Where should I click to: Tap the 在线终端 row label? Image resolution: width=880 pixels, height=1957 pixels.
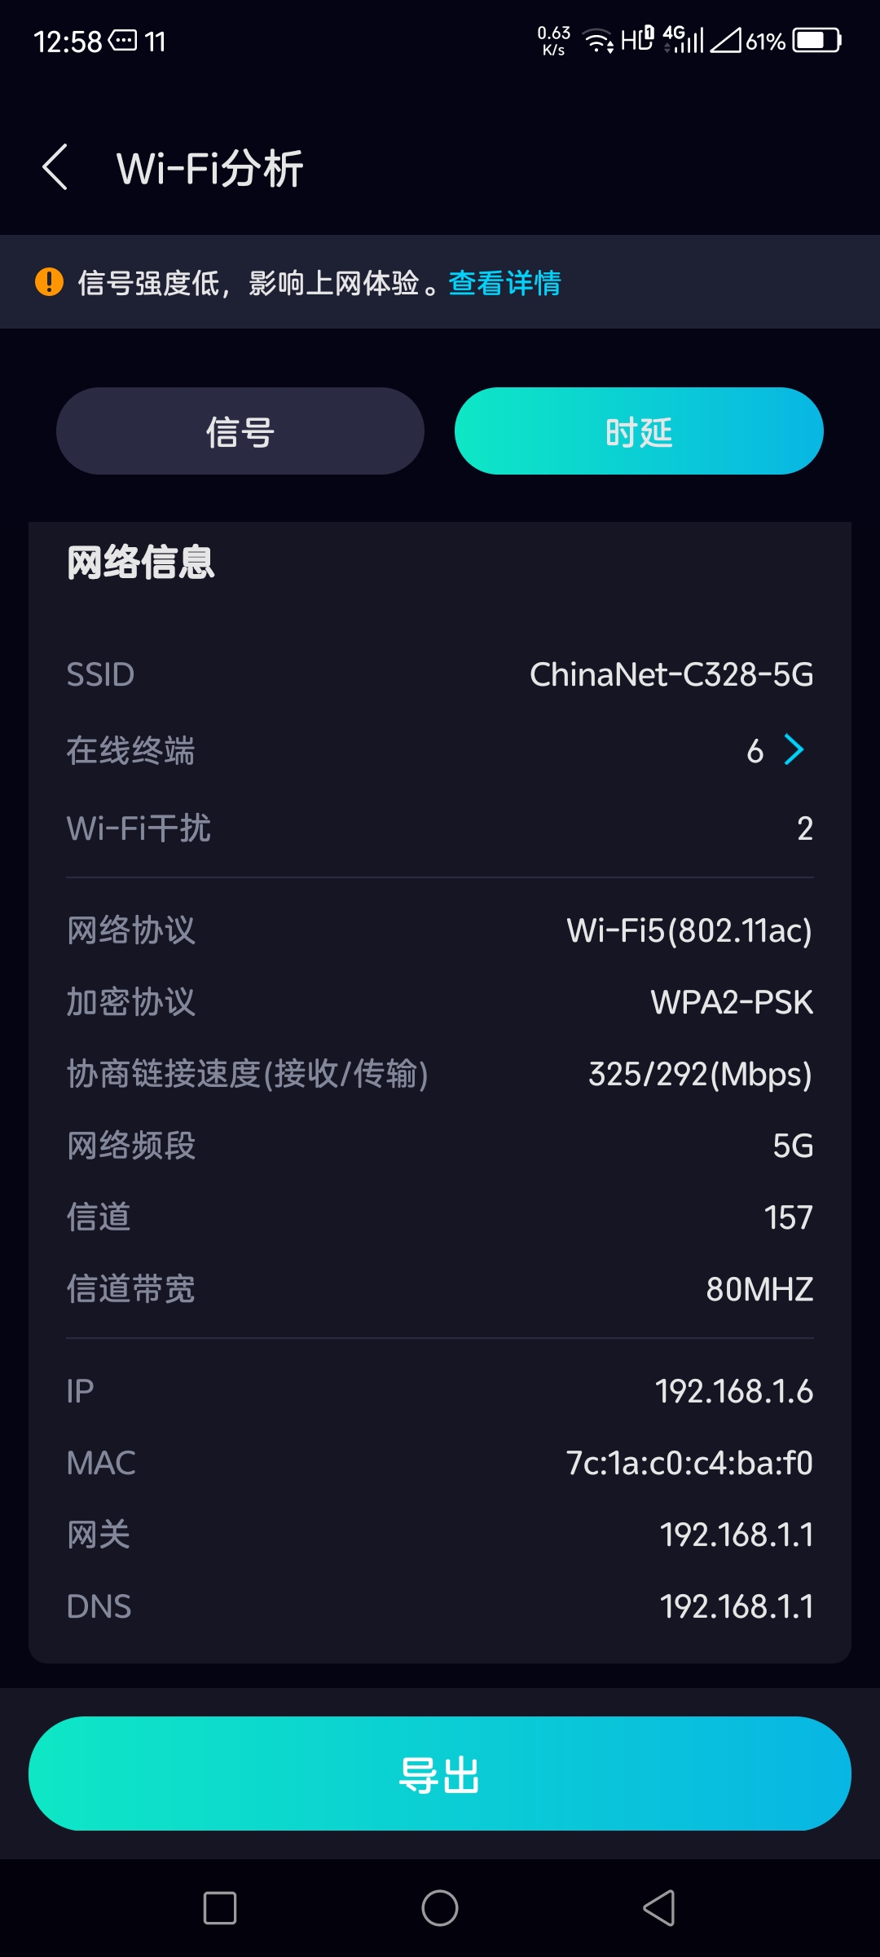click(130, 750)
